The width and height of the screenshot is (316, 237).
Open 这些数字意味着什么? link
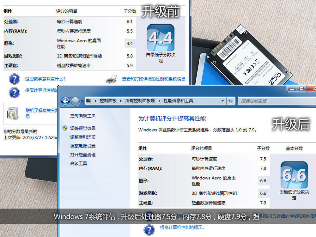click(45, 79)
